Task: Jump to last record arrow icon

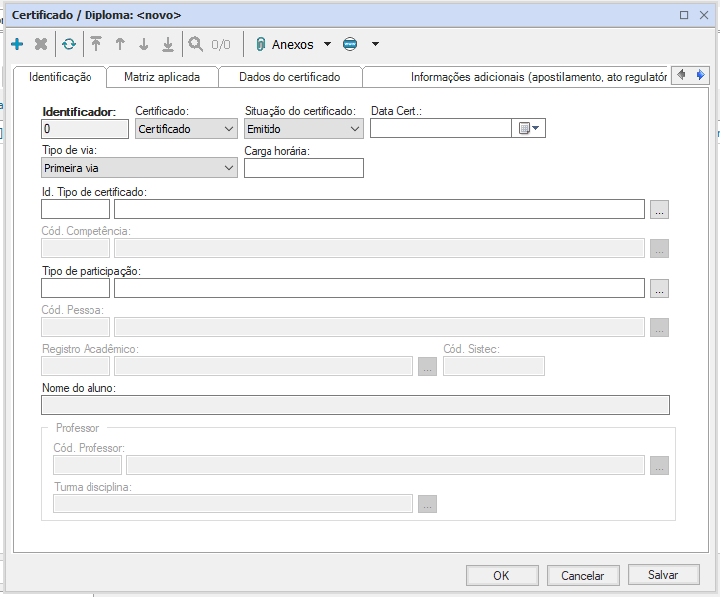Action: click(168, 44)
